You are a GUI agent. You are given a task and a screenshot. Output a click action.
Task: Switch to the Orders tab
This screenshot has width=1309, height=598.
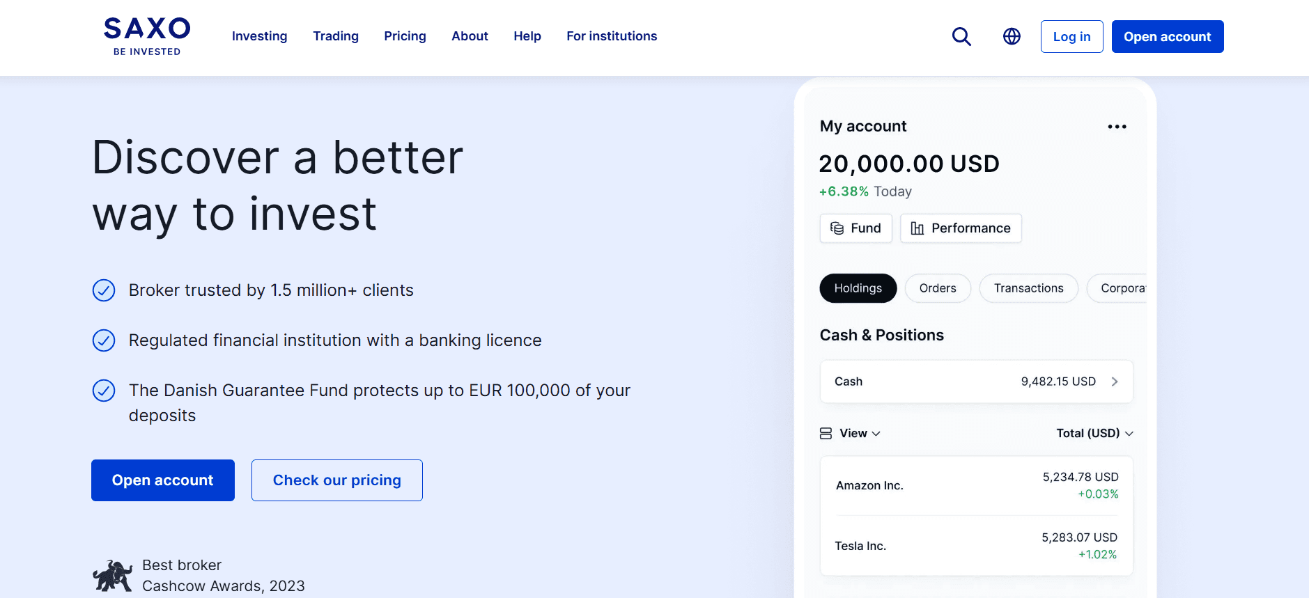(x=938, y=288)
